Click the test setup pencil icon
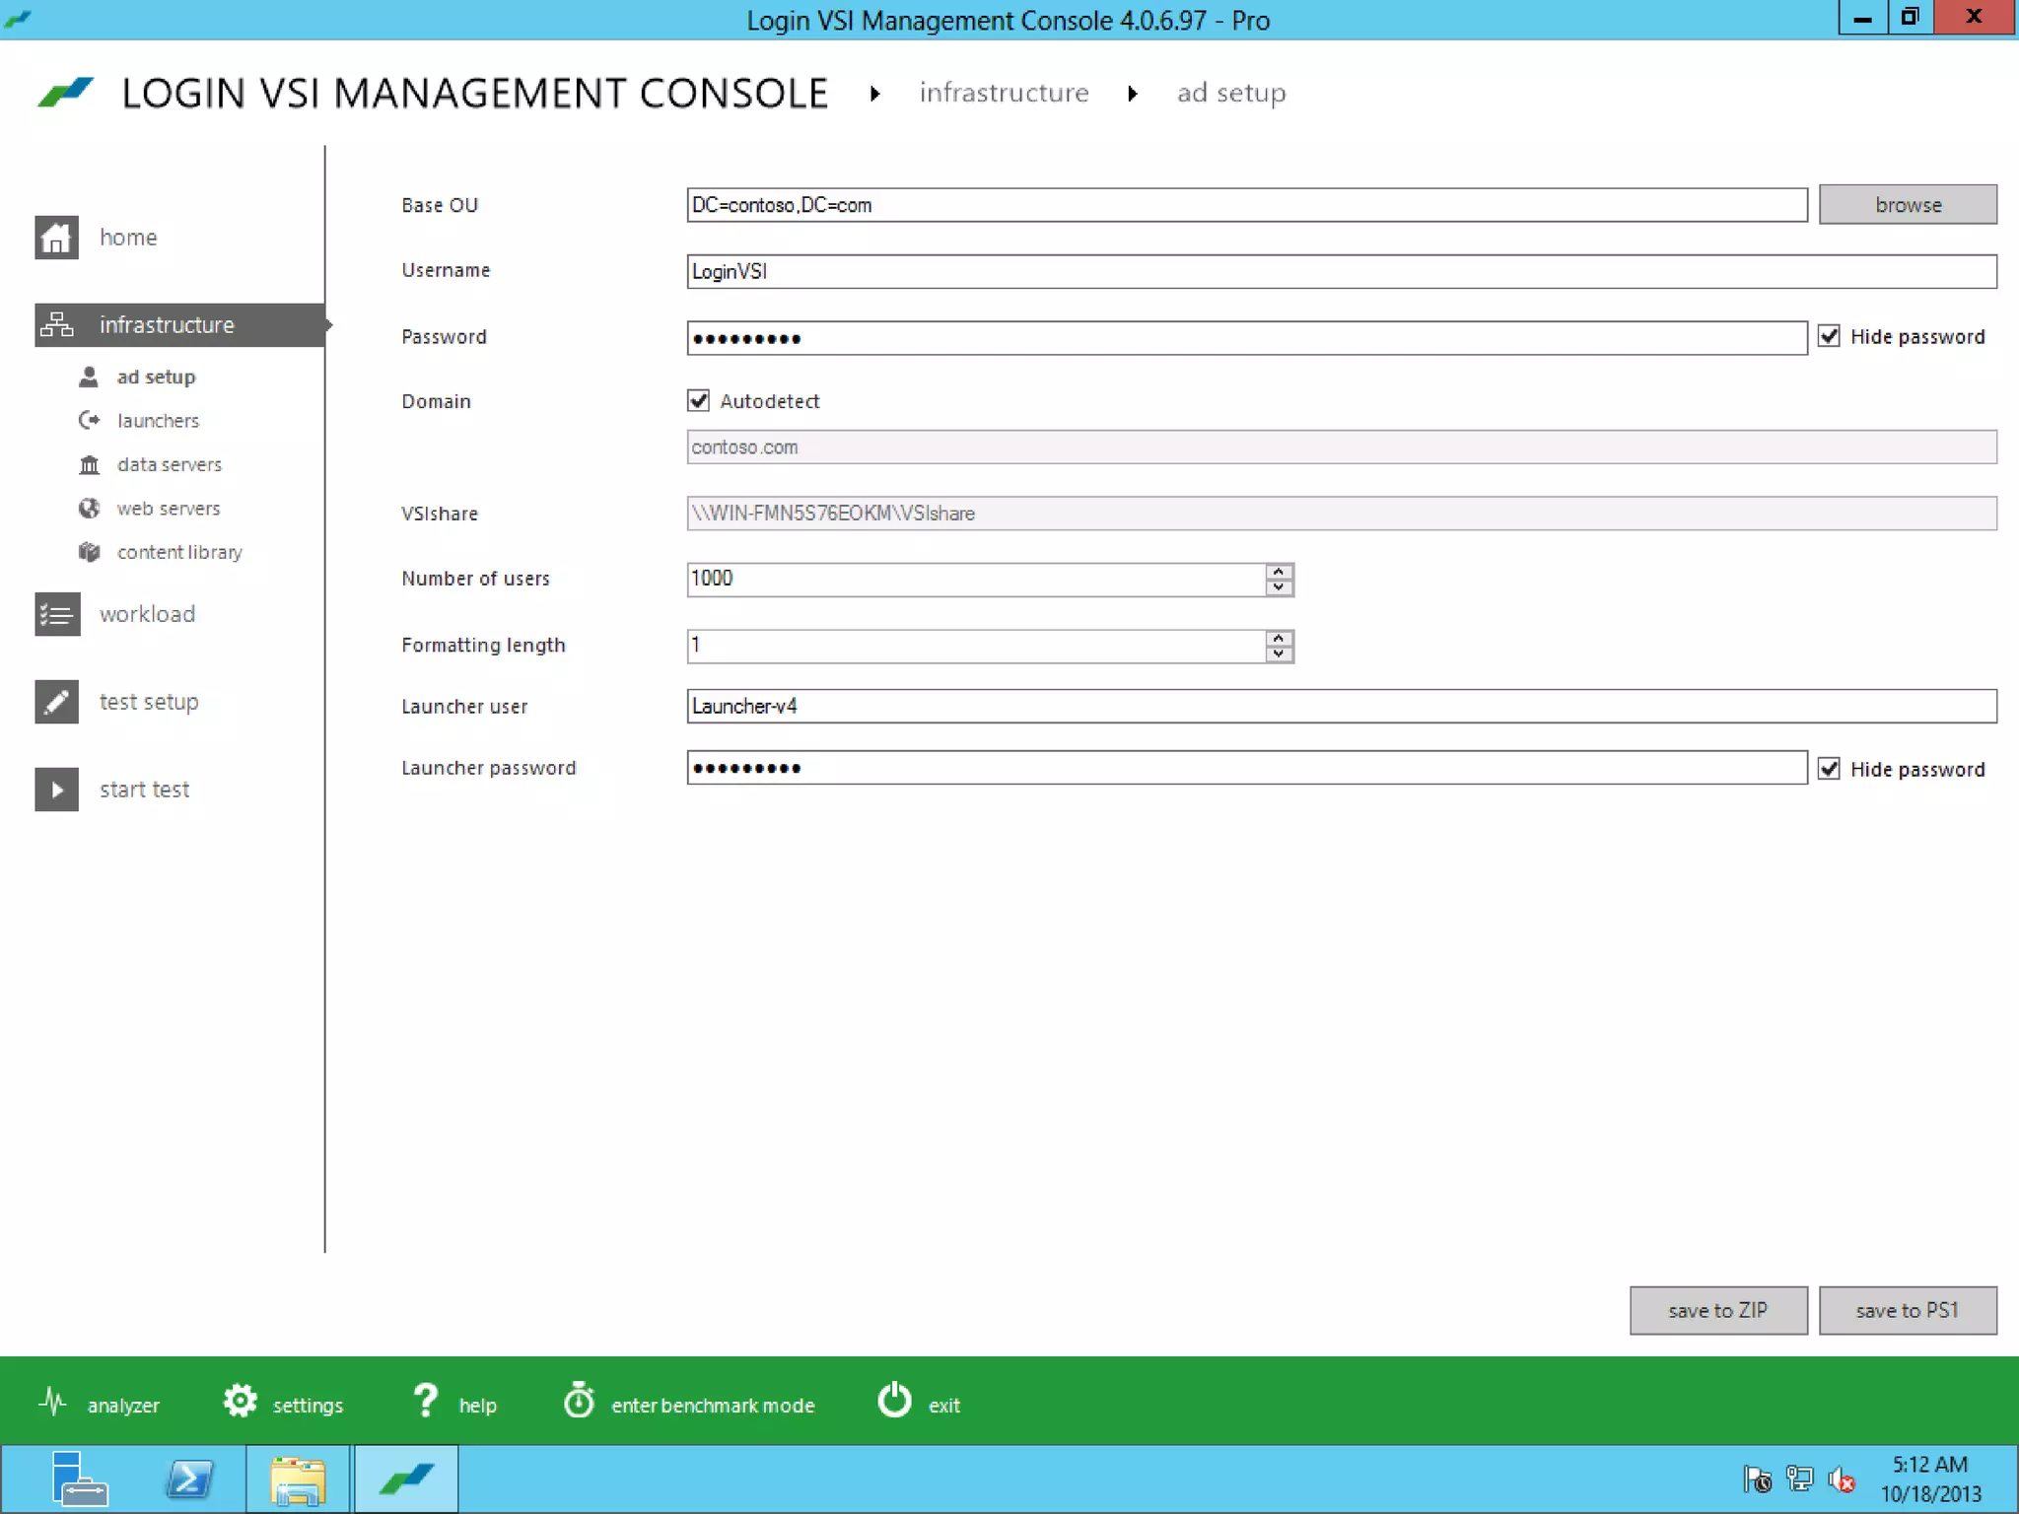The height and width of the screenshot is (1514, 2019). point(56,702)
